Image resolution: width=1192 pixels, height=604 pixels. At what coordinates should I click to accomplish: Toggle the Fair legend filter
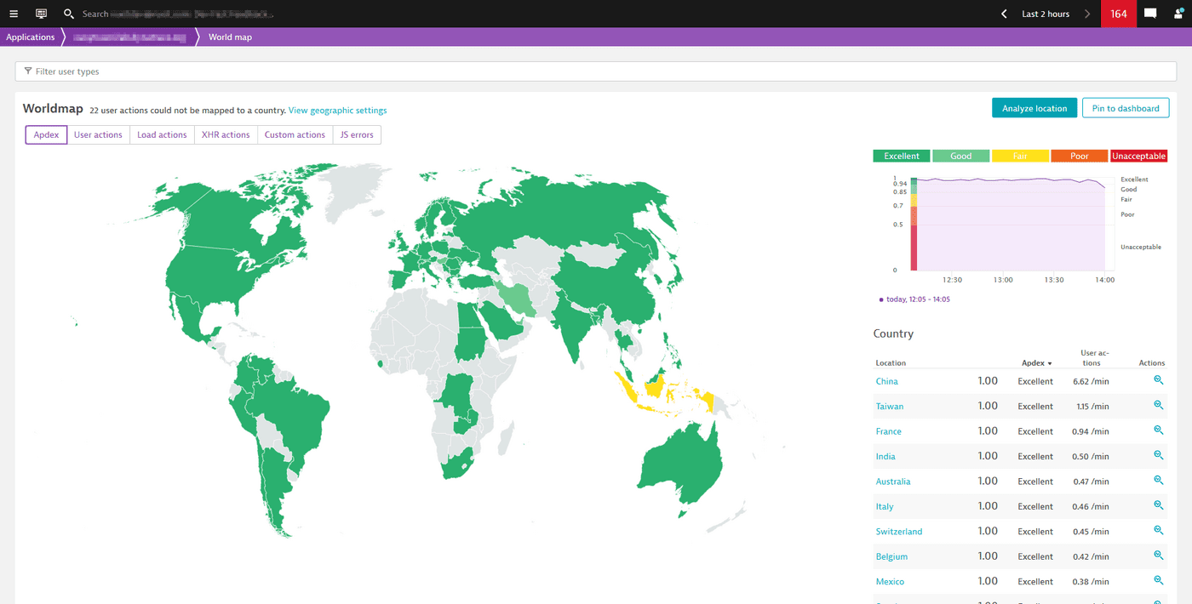click(x=1020, y=156)
